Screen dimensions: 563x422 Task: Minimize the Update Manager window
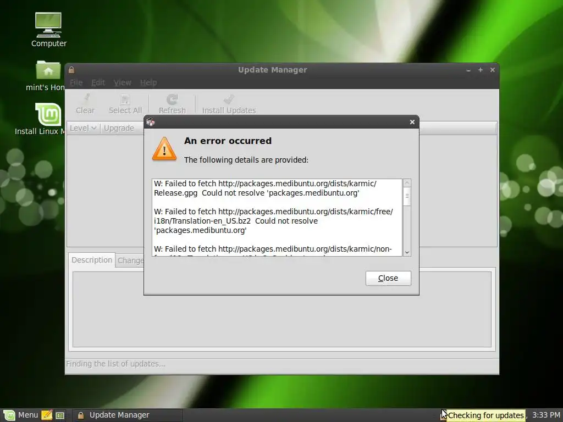pos(468,70)
